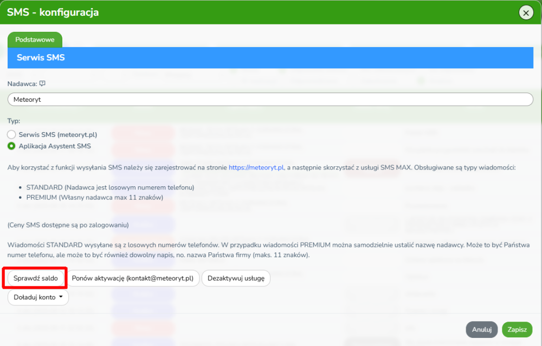Cancel changes with the Anuluj button
This screenshot has height=346, width=542.
point(481,329)
